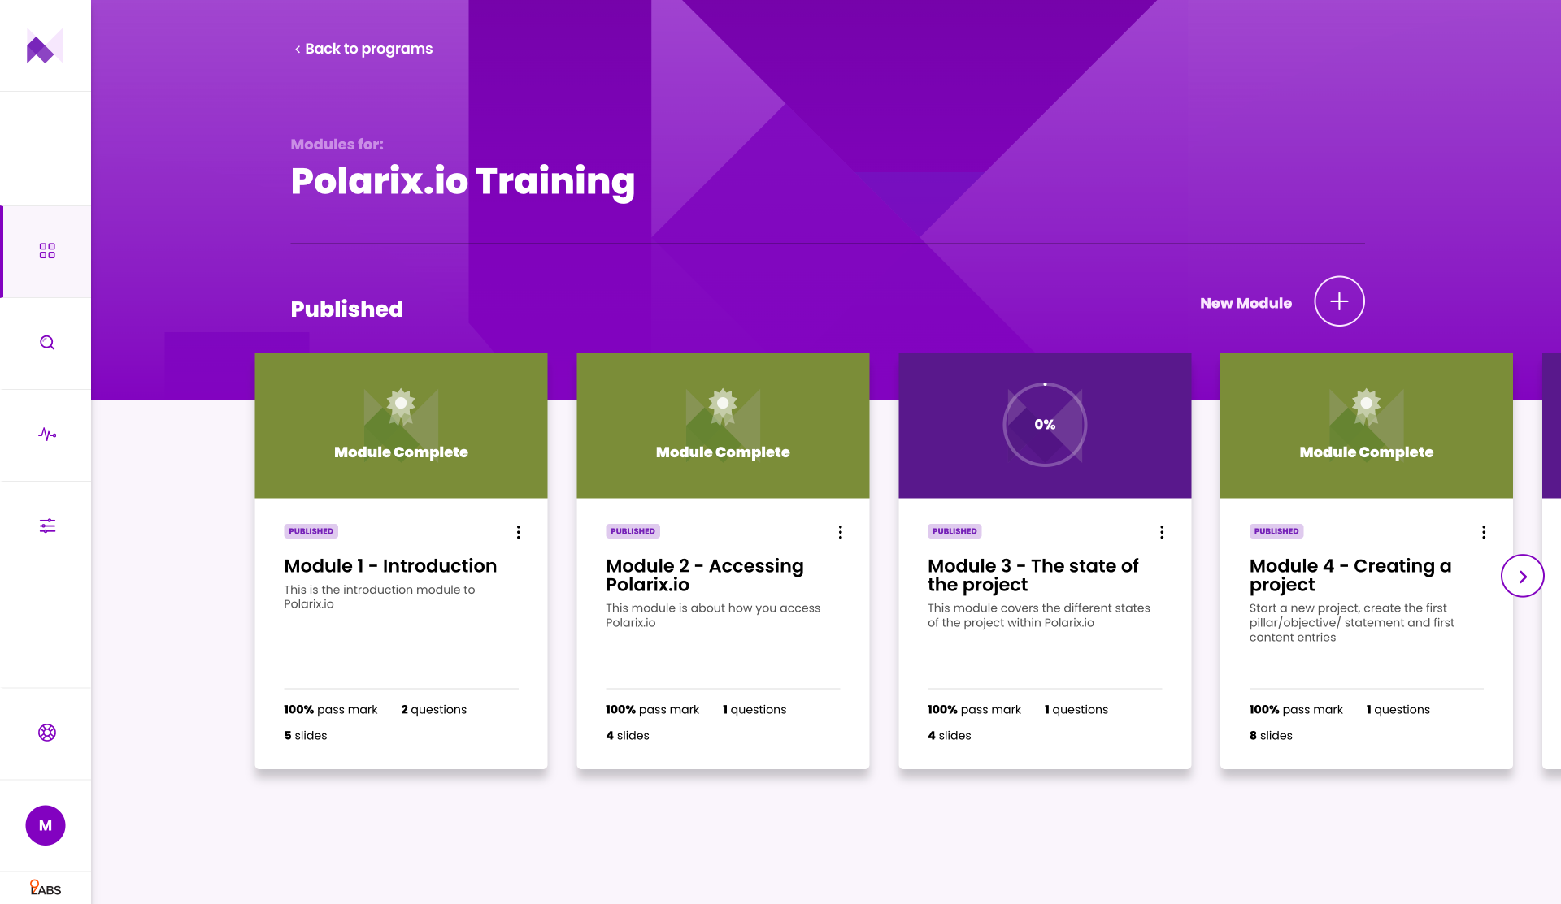Click next arrow to show more modules

tap(1523, 576)
